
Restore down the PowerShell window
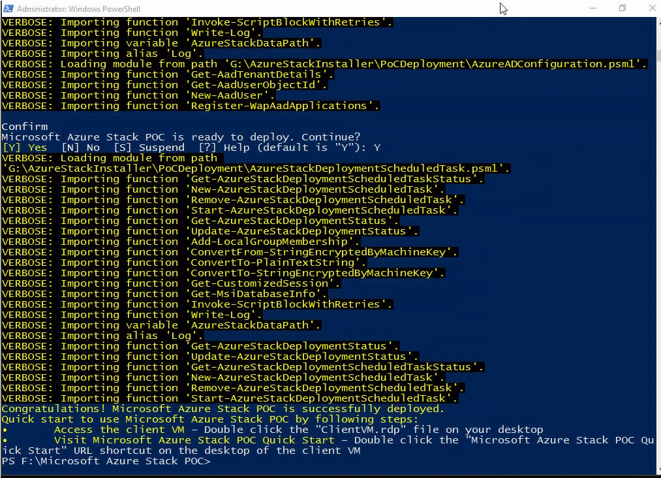(623, 8)
